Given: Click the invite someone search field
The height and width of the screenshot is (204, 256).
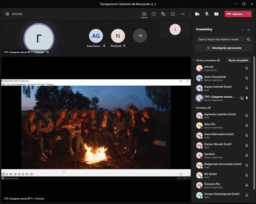Looking at the screenshot, I should click(x=221, y=39).
